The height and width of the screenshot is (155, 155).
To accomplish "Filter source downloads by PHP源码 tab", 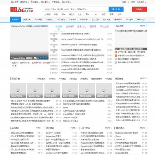I will pyautogui.click(x=62, y=79).
